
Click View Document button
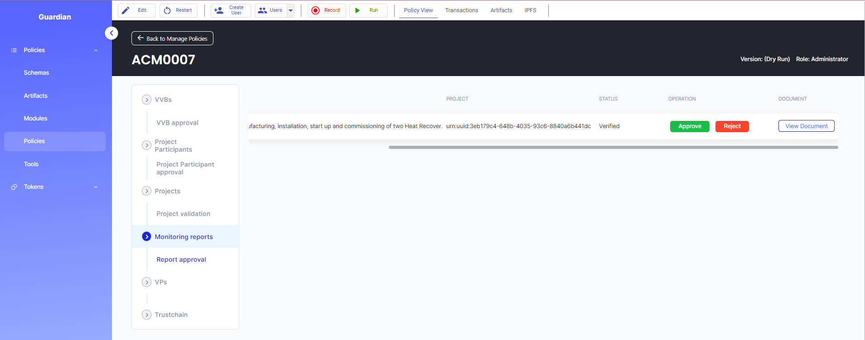coord(806,126)
